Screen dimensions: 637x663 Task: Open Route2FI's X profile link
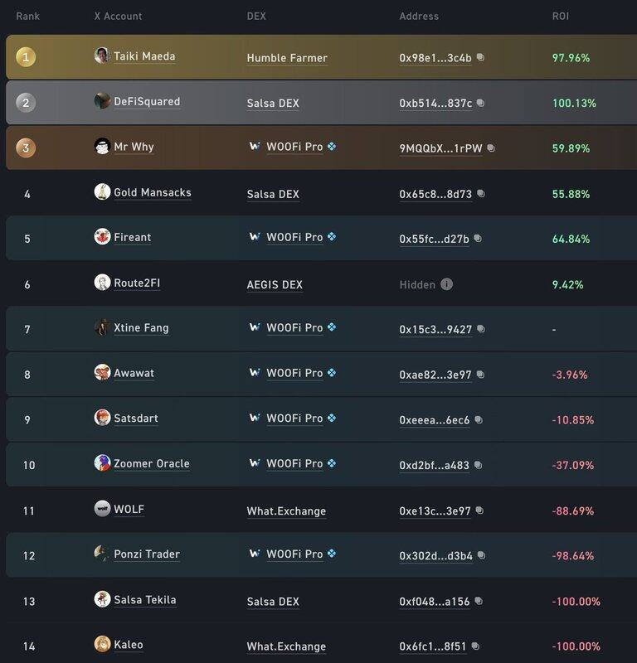[137, 283]
